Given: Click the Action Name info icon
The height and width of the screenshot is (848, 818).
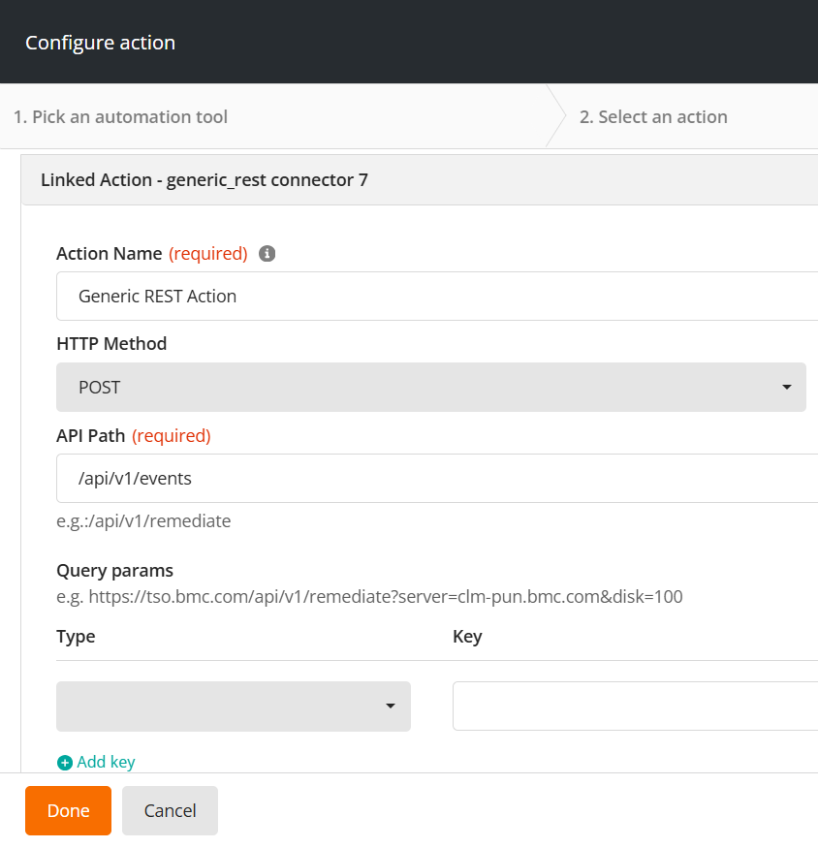Looking at the screenshot, I should coord(267,253).
